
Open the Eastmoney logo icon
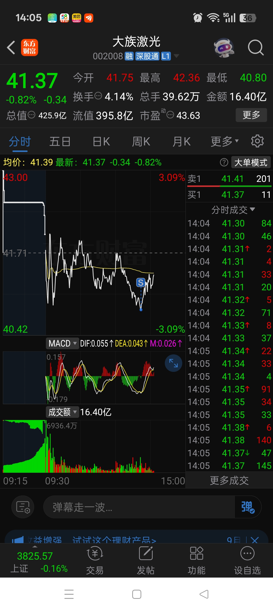(29, 47)
